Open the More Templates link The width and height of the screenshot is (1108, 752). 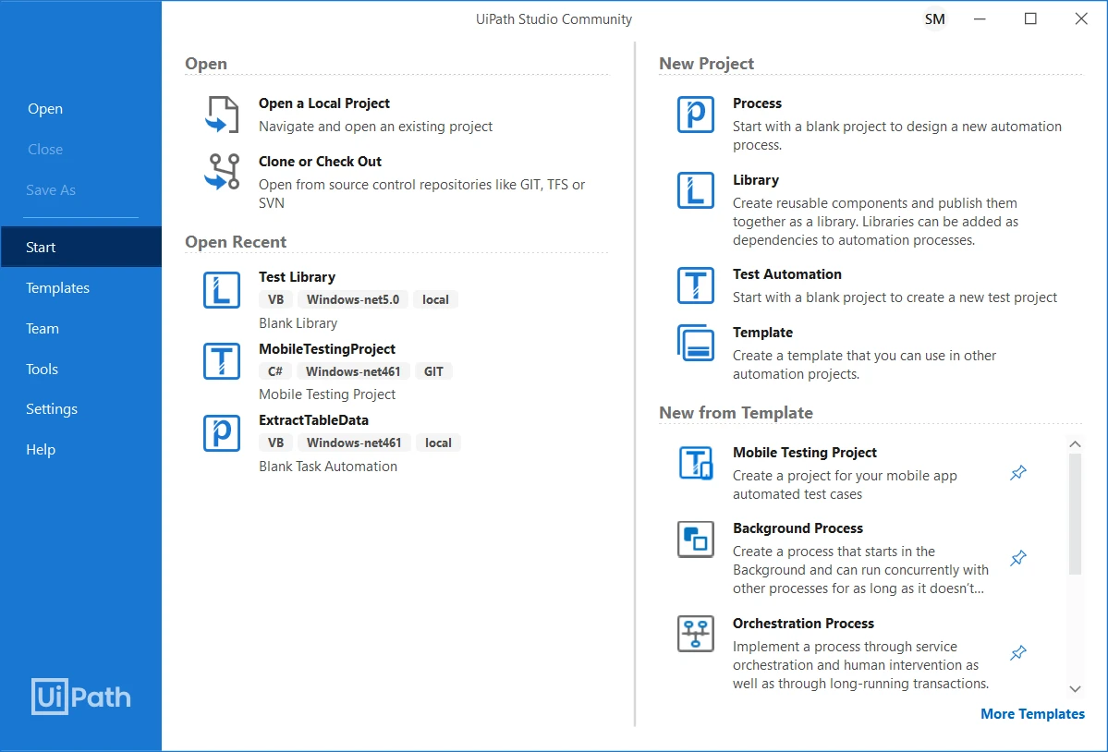[x=1032, y=714]
